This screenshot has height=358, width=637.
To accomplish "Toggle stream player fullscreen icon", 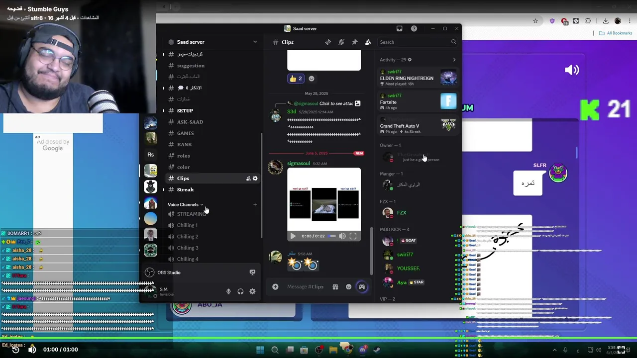I will tap(621, 350).
